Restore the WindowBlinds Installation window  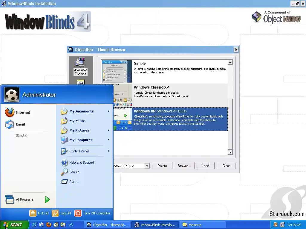pos(297,4)
